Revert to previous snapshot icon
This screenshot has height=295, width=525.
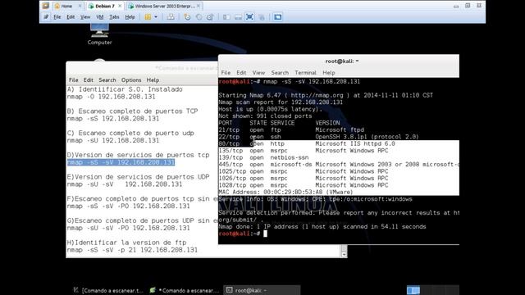coord(199,16)
